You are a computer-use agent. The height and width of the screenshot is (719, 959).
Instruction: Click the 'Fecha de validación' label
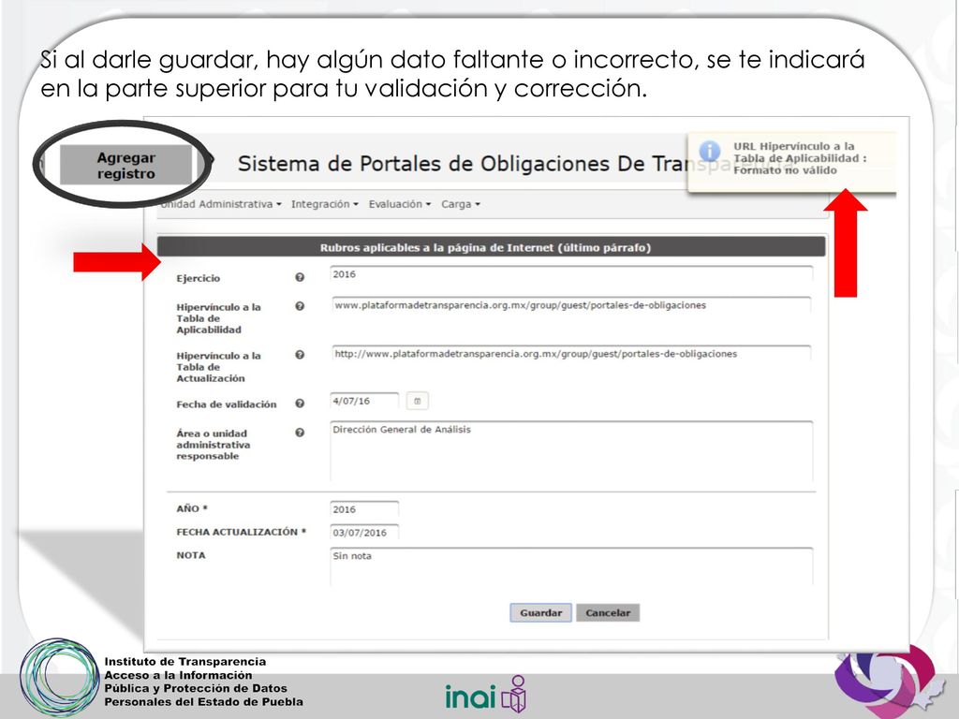pos(227,404)
